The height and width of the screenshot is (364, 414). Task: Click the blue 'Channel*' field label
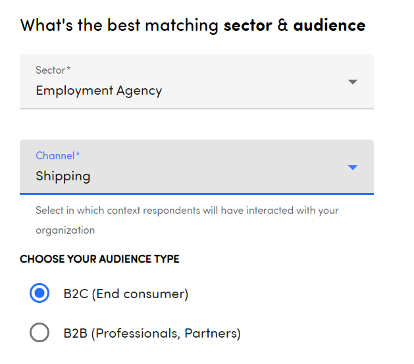[x=57, y=155]
